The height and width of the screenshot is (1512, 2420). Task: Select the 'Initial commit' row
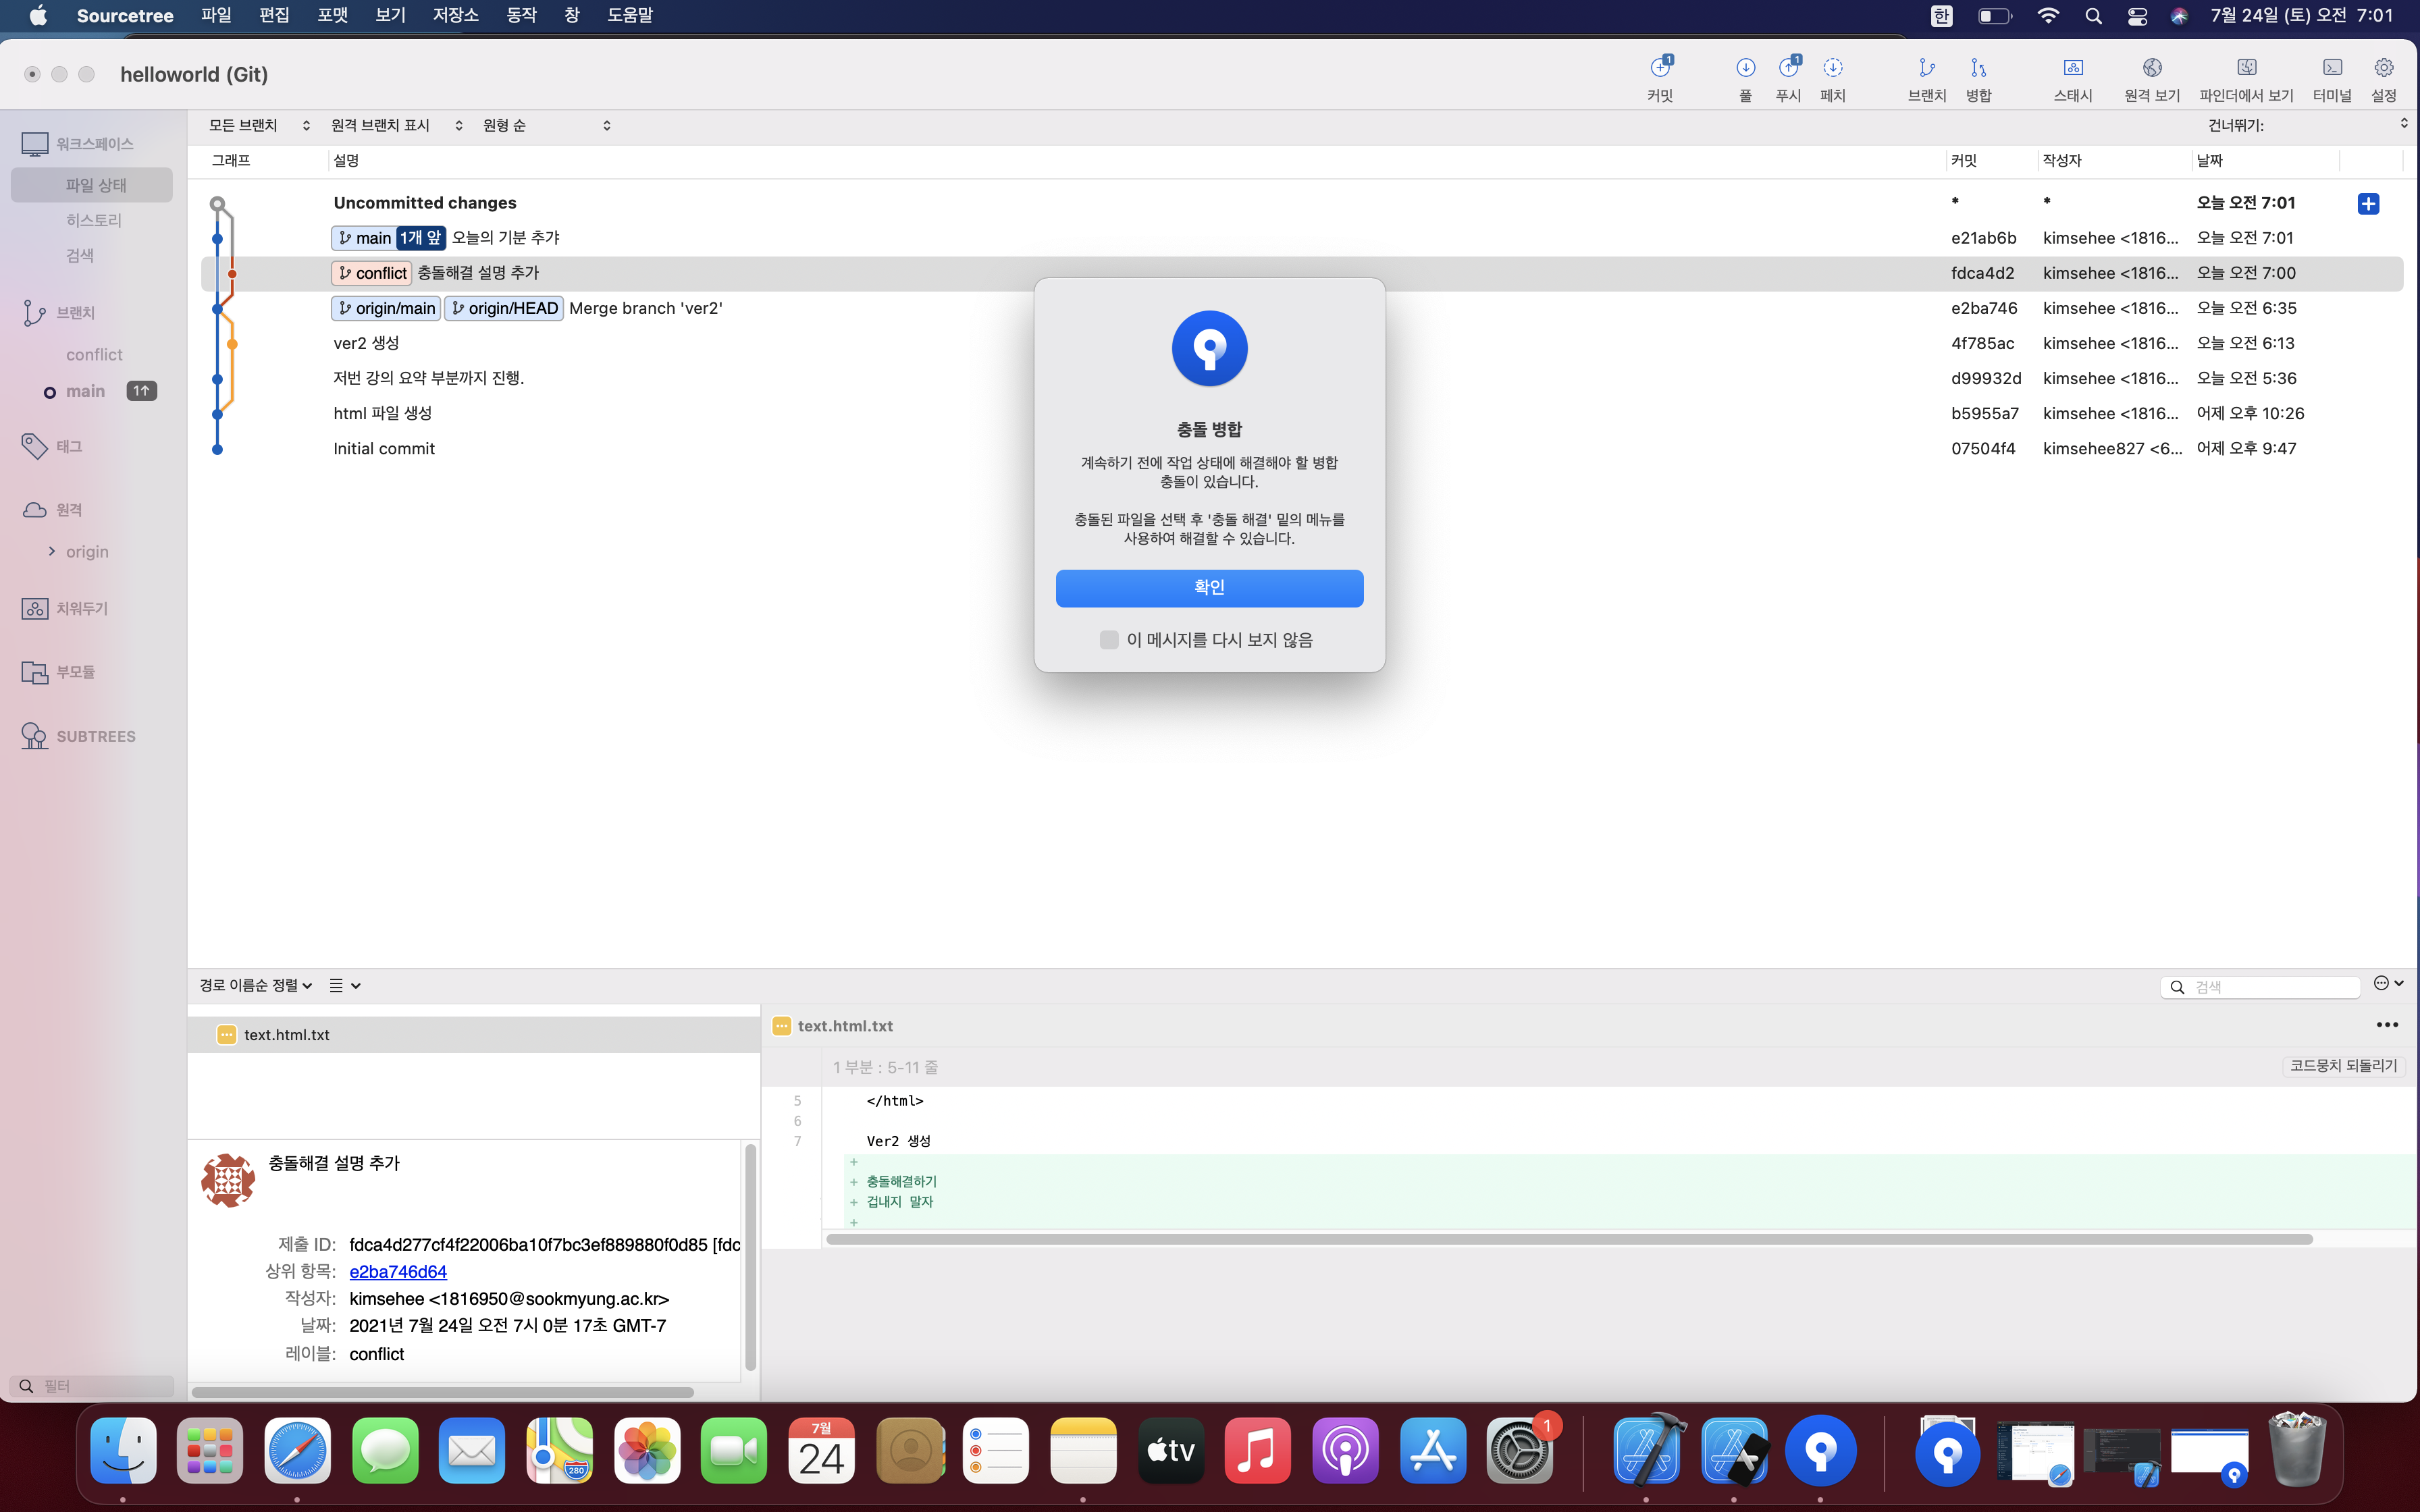pyautogui.click(x=1302, y=449)
